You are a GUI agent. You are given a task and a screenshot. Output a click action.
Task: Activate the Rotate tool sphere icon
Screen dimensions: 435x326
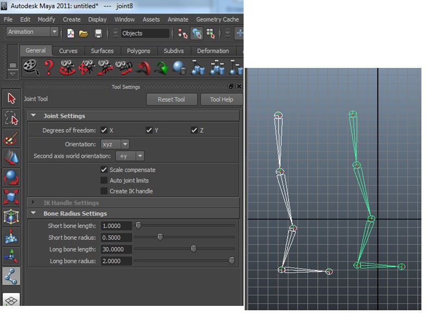[11, 177]
